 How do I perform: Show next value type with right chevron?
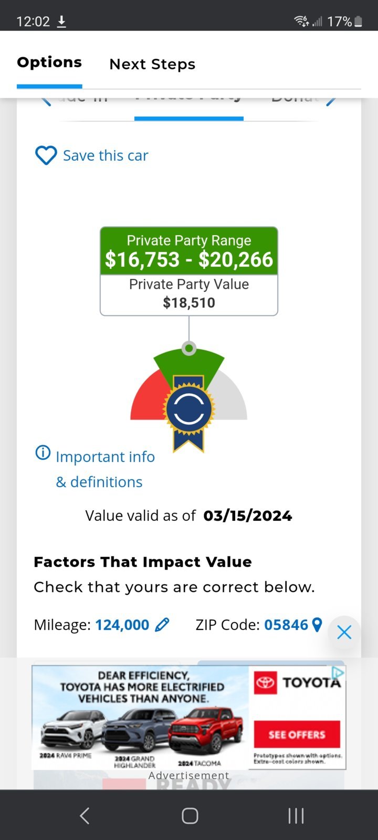[x=331, y=100]
